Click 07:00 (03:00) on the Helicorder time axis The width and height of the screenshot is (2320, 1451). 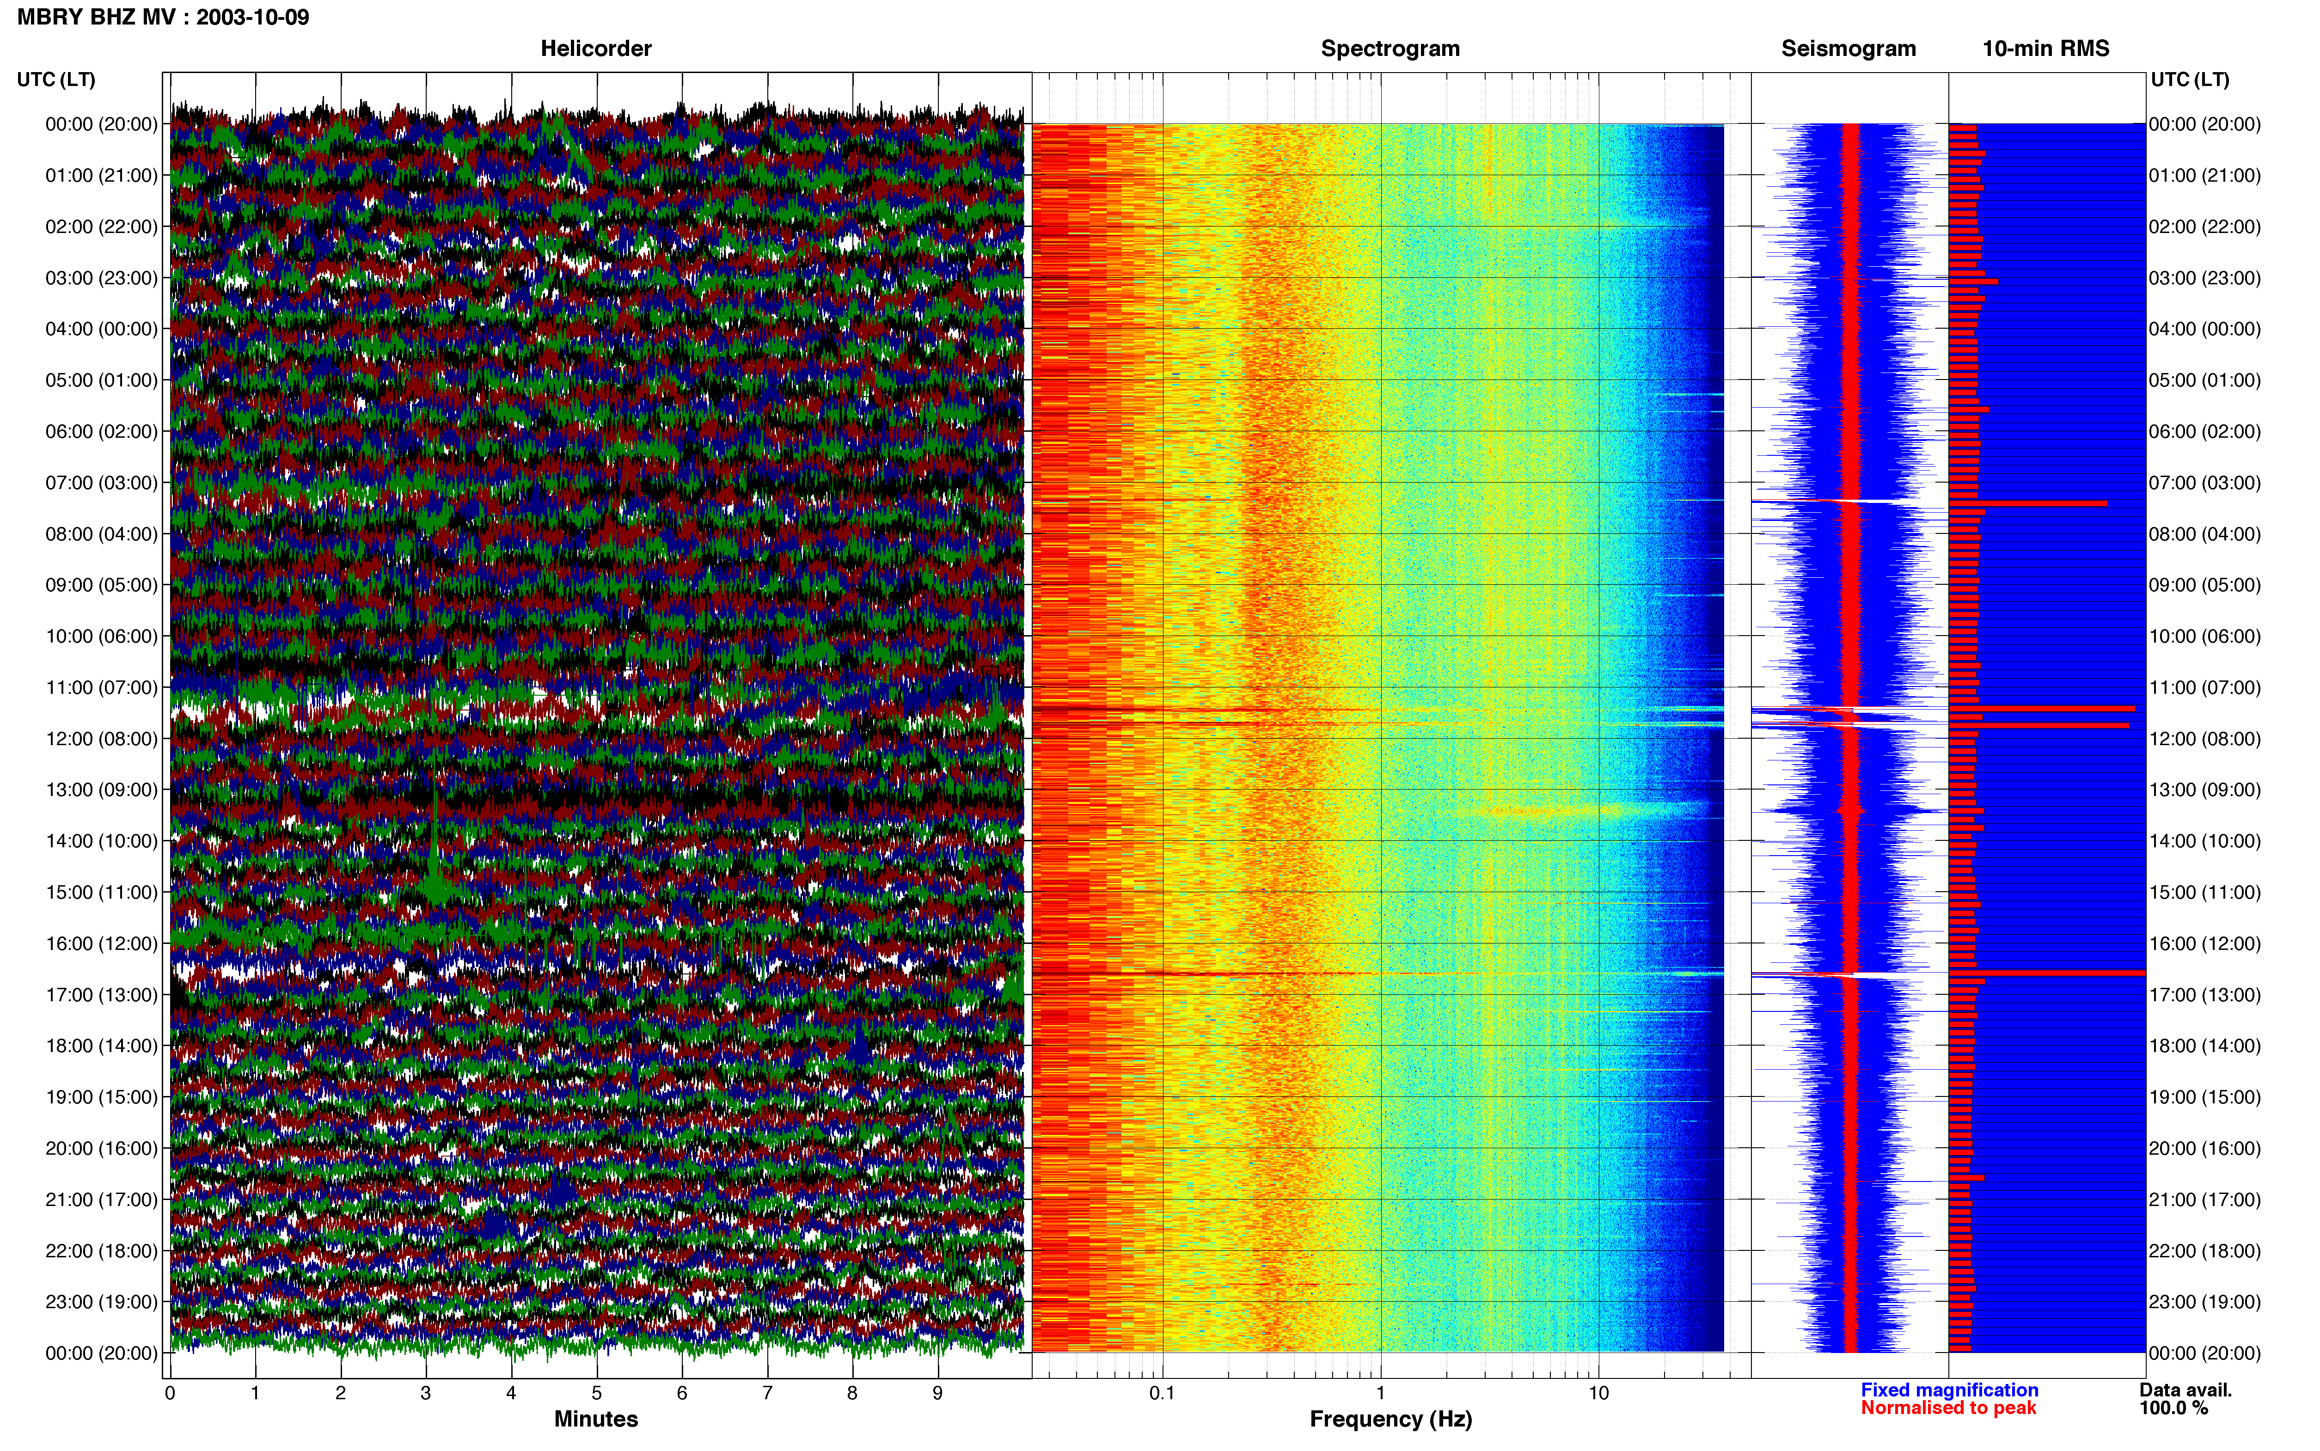pos(102,483)
